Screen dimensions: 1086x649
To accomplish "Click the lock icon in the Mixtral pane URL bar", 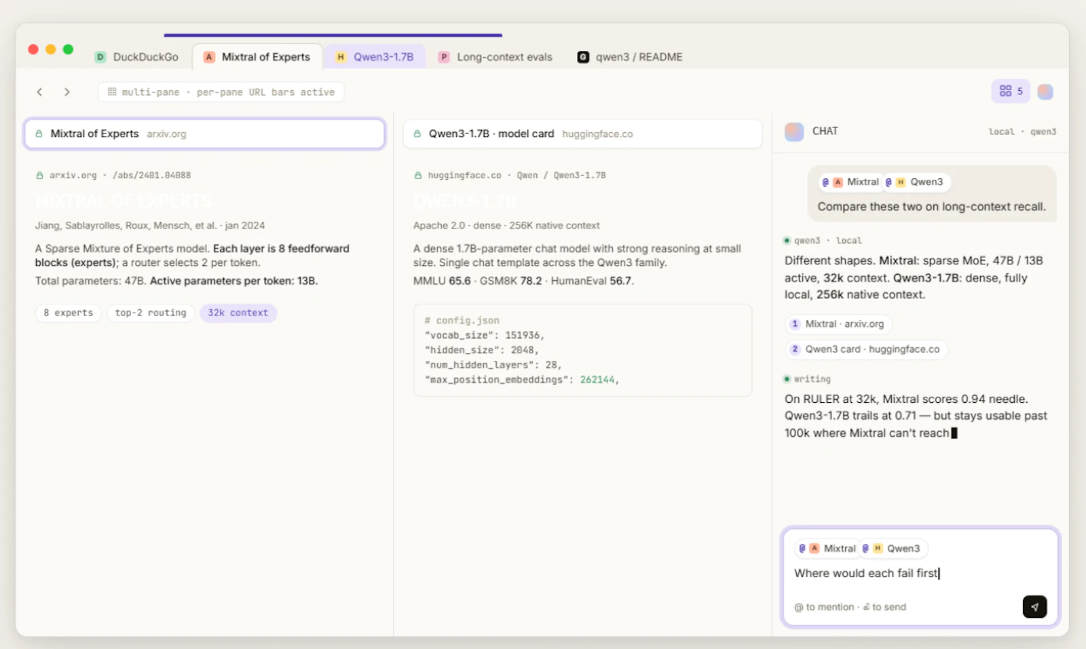I will coord(39,134).
